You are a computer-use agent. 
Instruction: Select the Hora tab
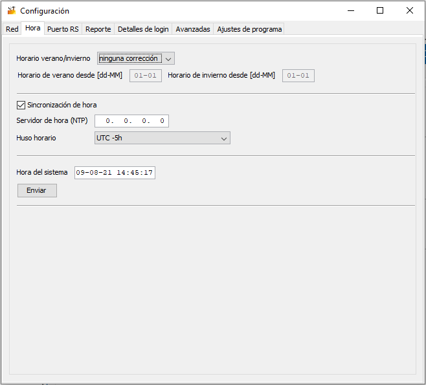[x=32, y=28]
